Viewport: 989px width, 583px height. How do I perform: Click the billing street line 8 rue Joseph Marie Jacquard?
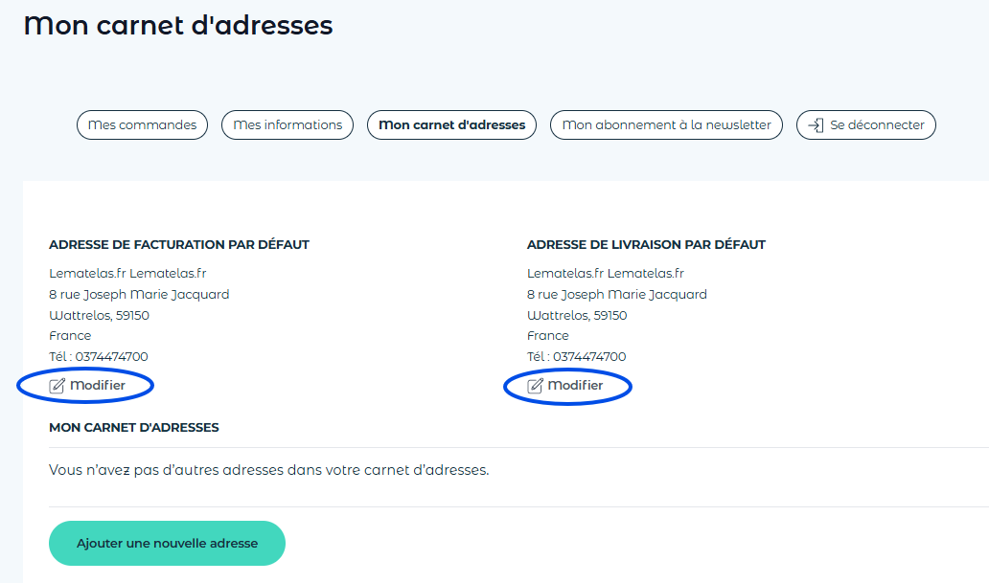[139, 295]
